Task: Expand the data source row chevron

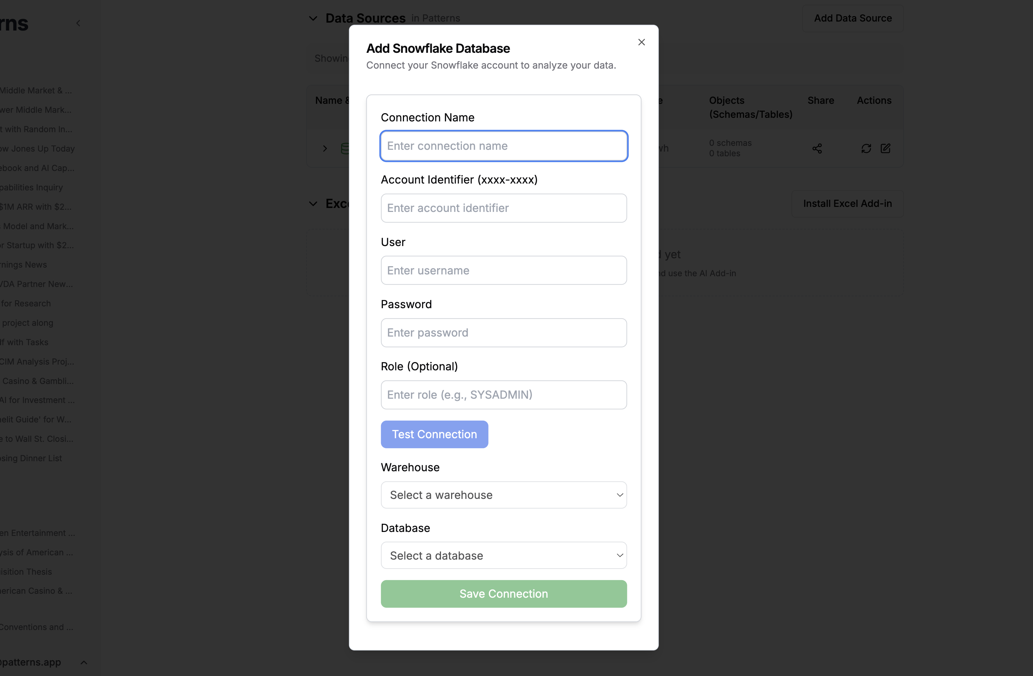Action: pos(325,149)
